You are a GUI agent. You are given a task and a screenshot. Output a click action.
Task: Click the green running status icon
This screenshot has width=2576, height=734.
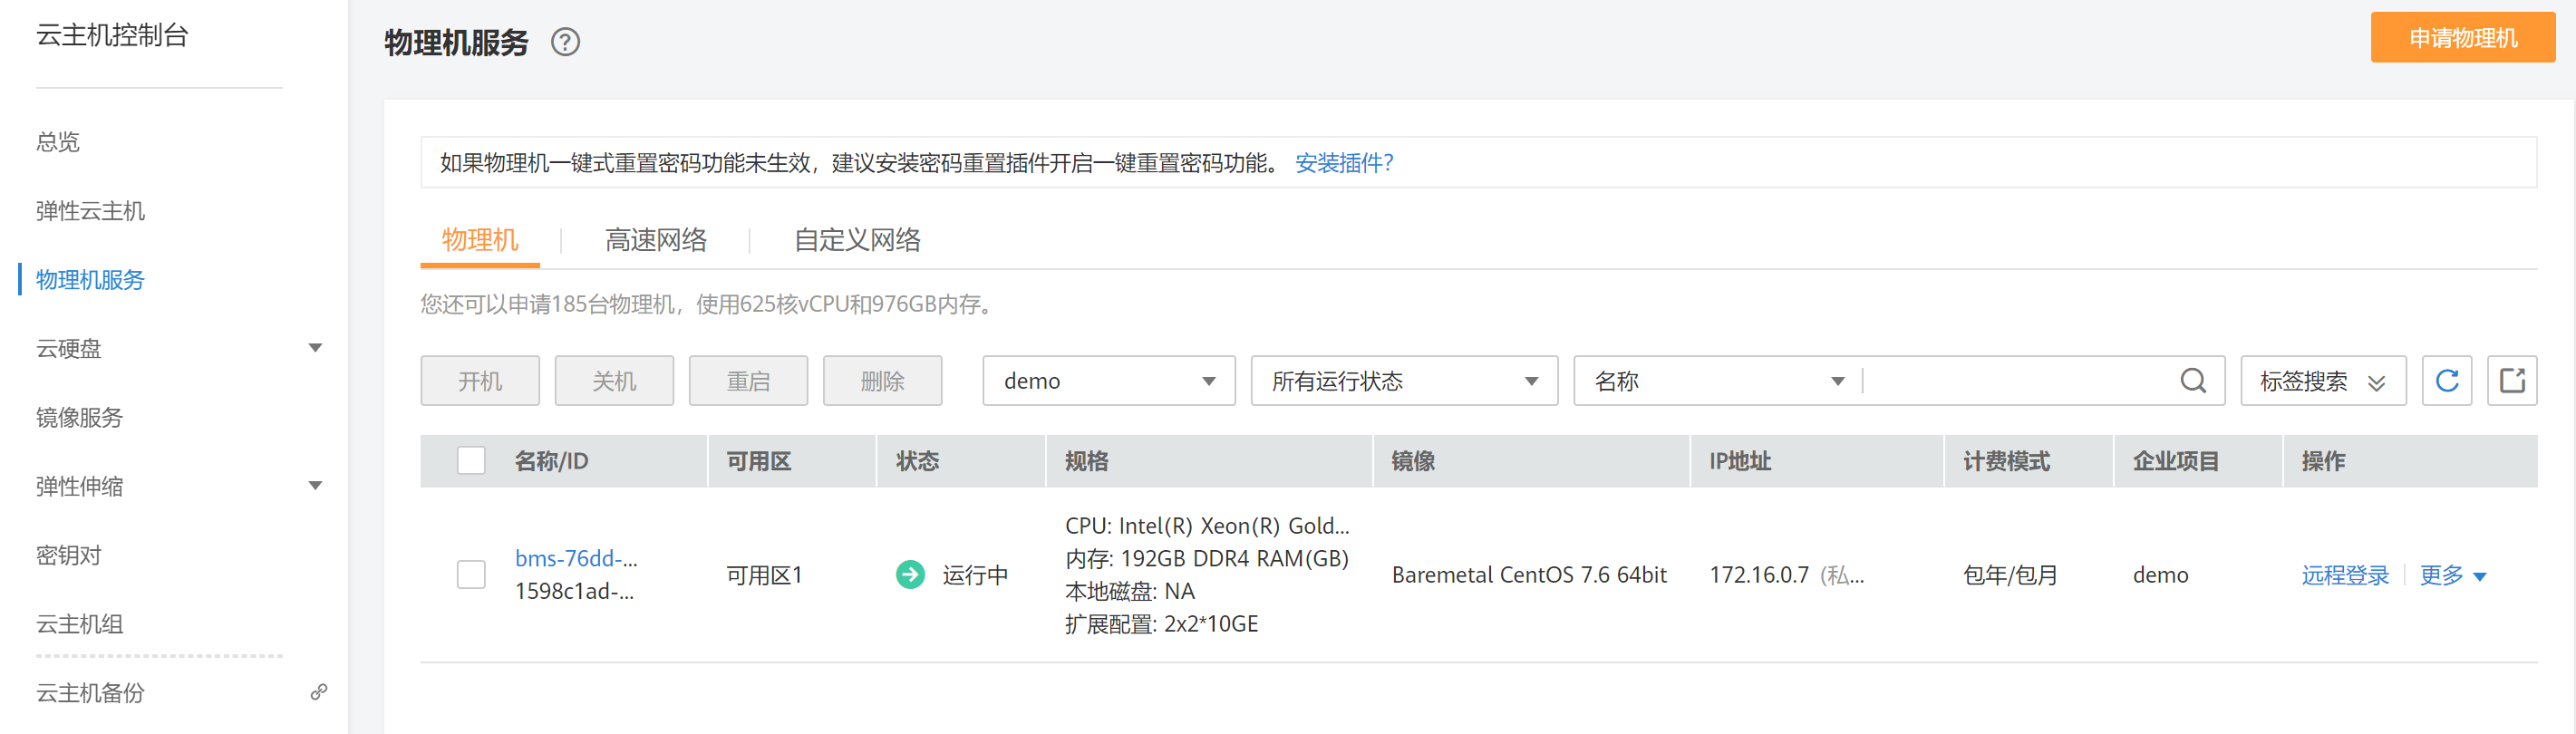pyautogui.click(x=910, y=575)
